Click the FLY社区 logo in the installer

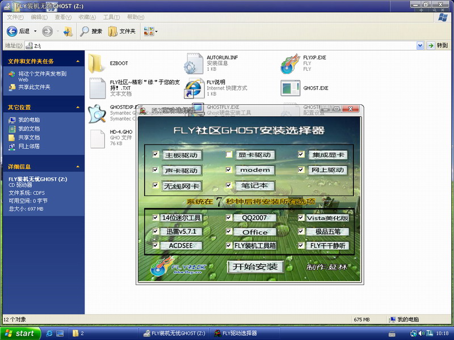(x=178, y=266)
